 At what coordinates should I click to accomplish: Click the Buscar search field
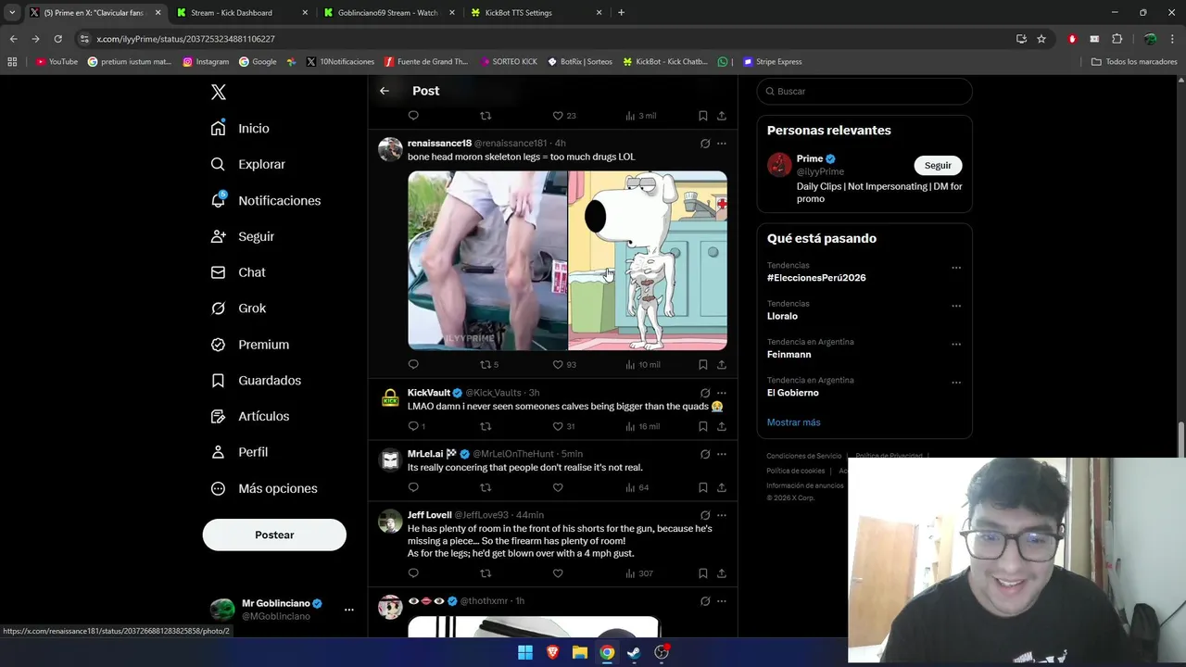(x=864, y=92)
